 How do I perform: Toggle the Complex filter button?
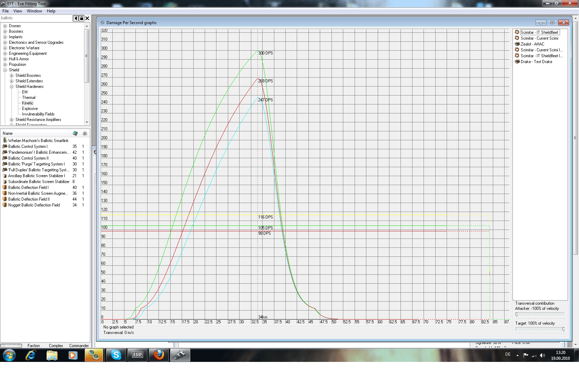click(56, 346)
